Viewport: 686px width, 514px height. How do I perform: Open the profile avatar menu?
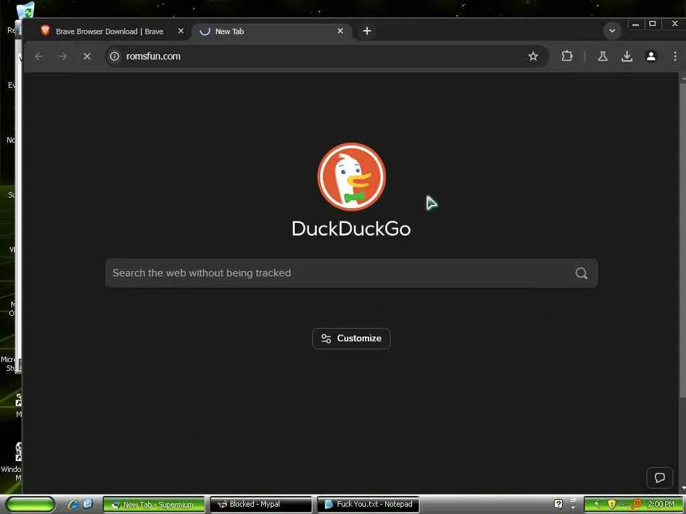pyautogui.click(x=651, y=56)
